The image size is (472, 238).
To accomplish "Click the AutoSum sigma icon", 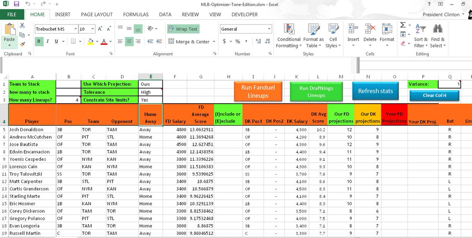I will click(x=403, y=25).
